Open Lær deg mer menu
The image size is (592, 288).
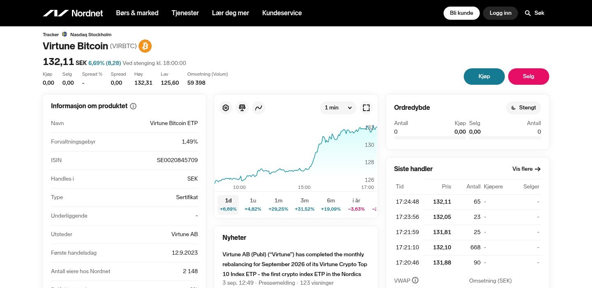pos(231,13)
